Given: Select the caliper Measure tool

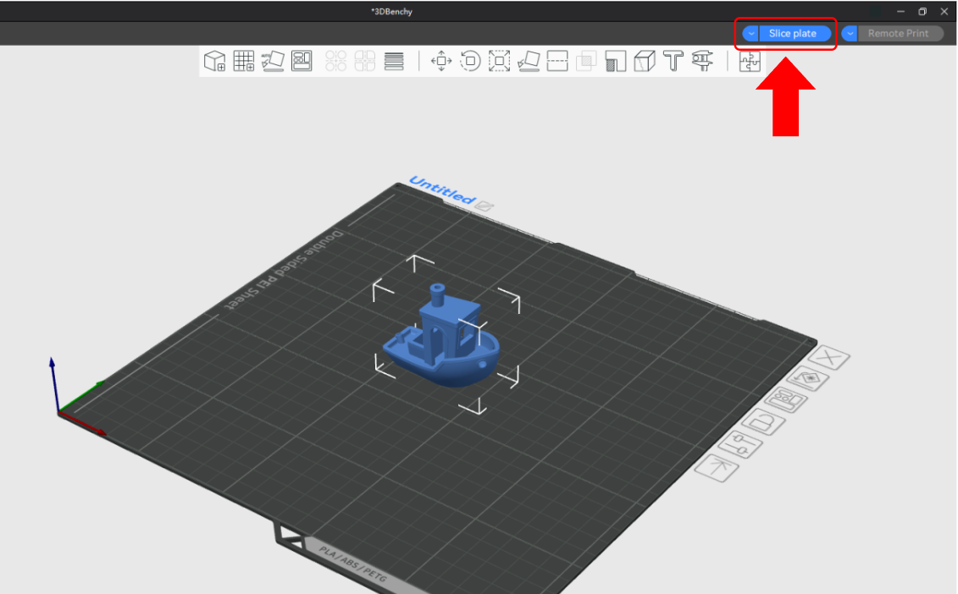Looking at the screenshot, I should tap(702, 61).
